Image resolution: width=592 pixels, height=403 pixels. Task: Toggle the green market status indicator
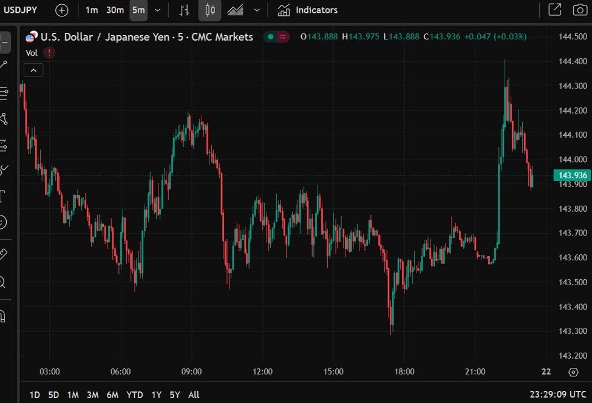[x=270, y=37]
